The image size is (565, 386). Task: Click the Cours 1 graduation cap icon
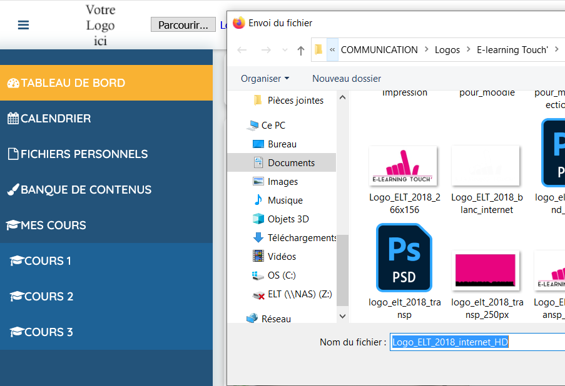[x=16, y=261]
